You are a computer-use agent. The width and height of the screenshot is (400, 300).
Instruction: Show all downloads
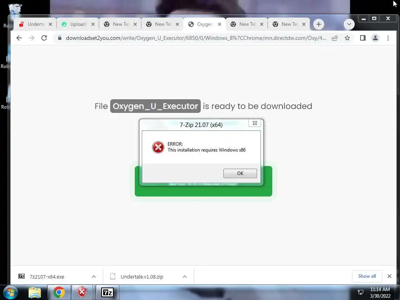point(367,276)
